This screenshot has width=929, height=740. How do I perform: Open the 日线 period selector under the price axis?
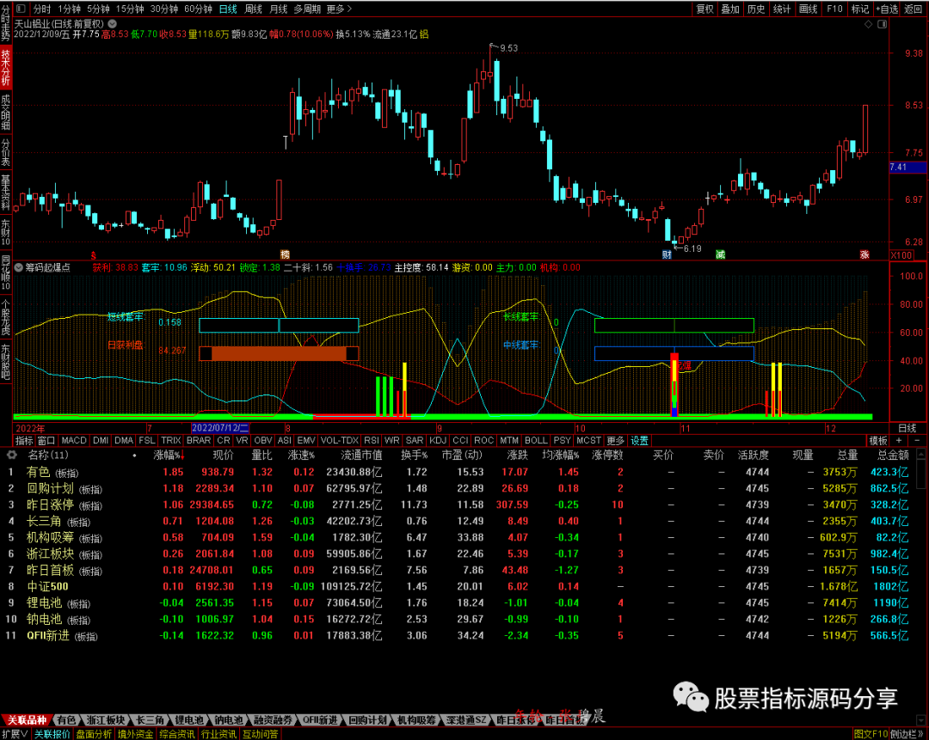point(907,428)
